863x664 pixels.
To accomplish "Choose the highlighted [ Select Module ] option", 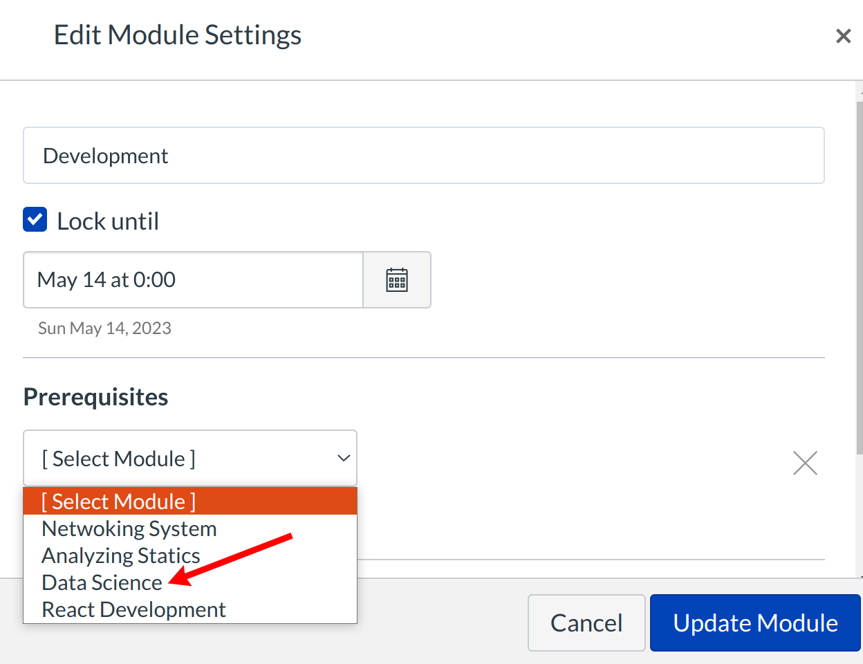I will [x=119, y=501].
